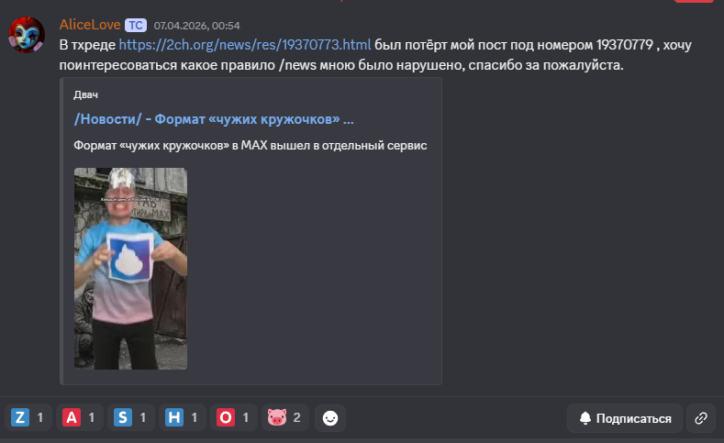Open embed title /Новости/ - Формат «чужих кружочков»
This screenshot has width=724, height=443.
[214, 119]
